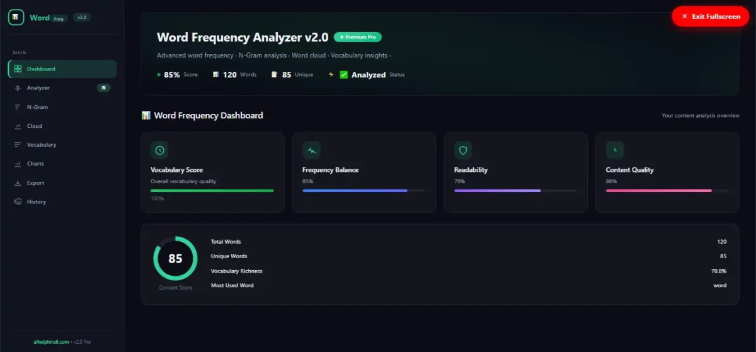Click the clock icon on Vocabulary Score card
The height and width of the screenshot is (352, 756).
tap(159, 150)
